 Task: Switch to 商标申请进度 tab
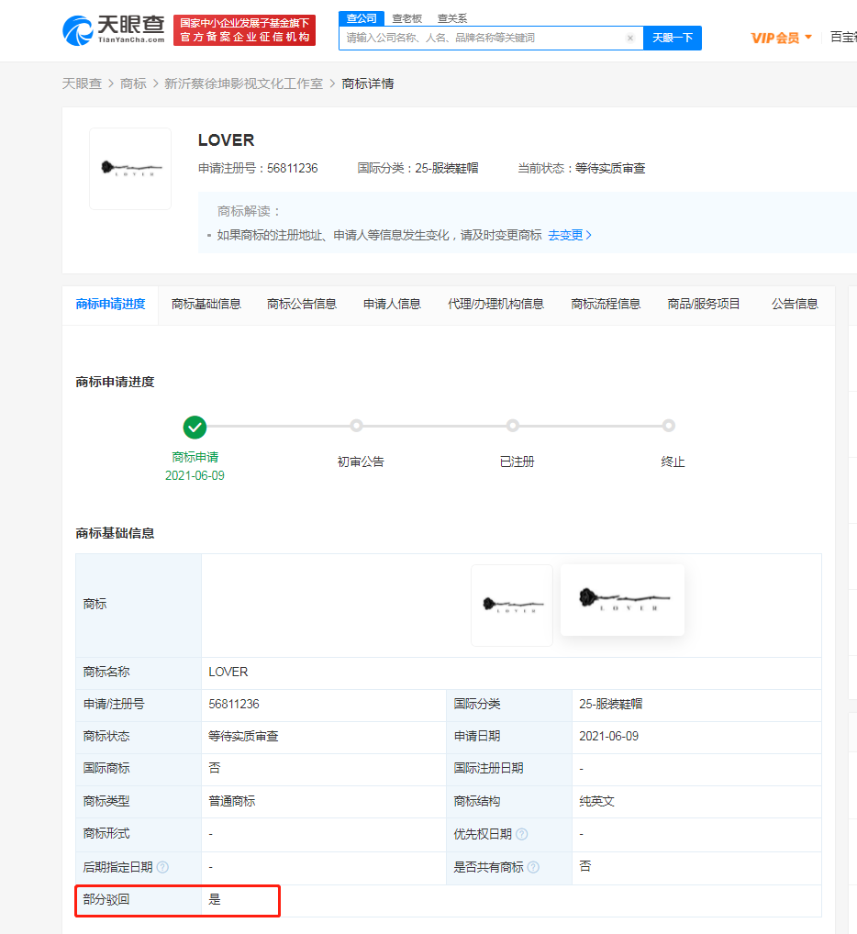pyautogui.click(x=110, y=305)
